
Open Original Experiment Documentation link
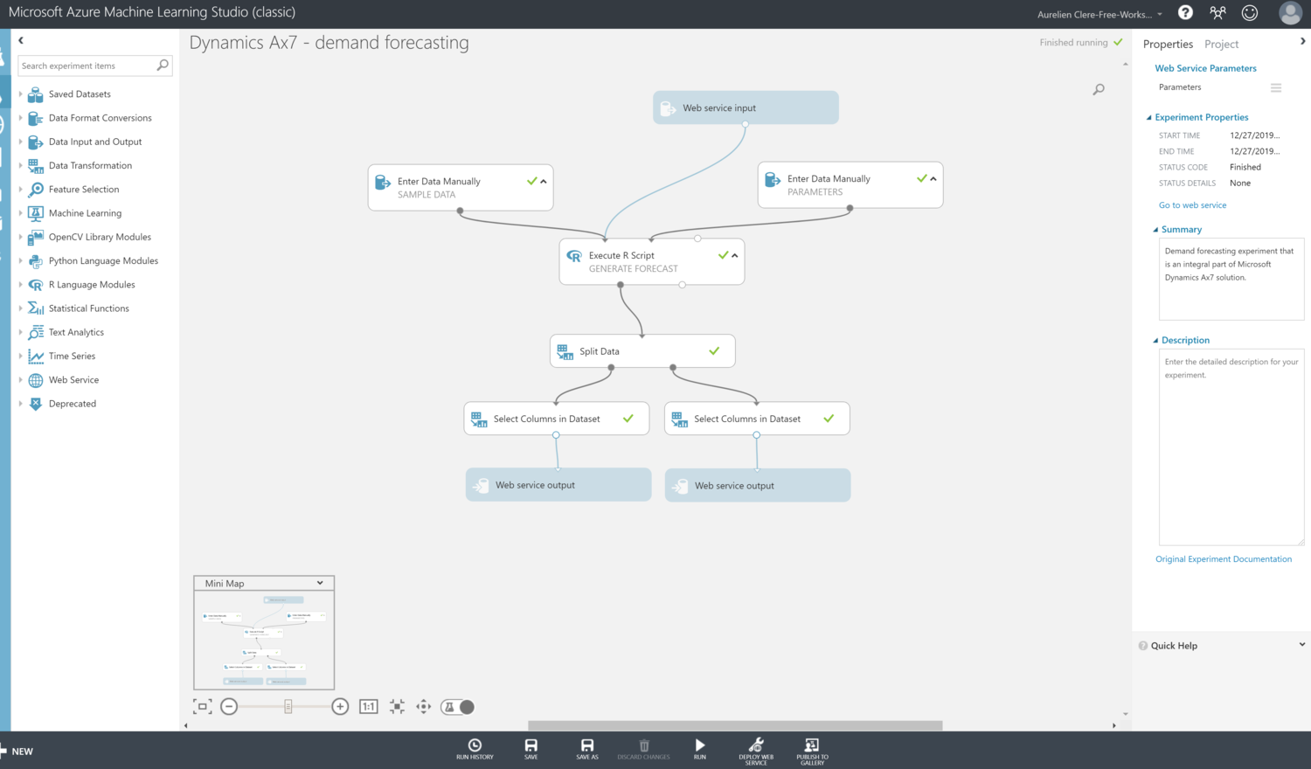tap(1224, 559)
